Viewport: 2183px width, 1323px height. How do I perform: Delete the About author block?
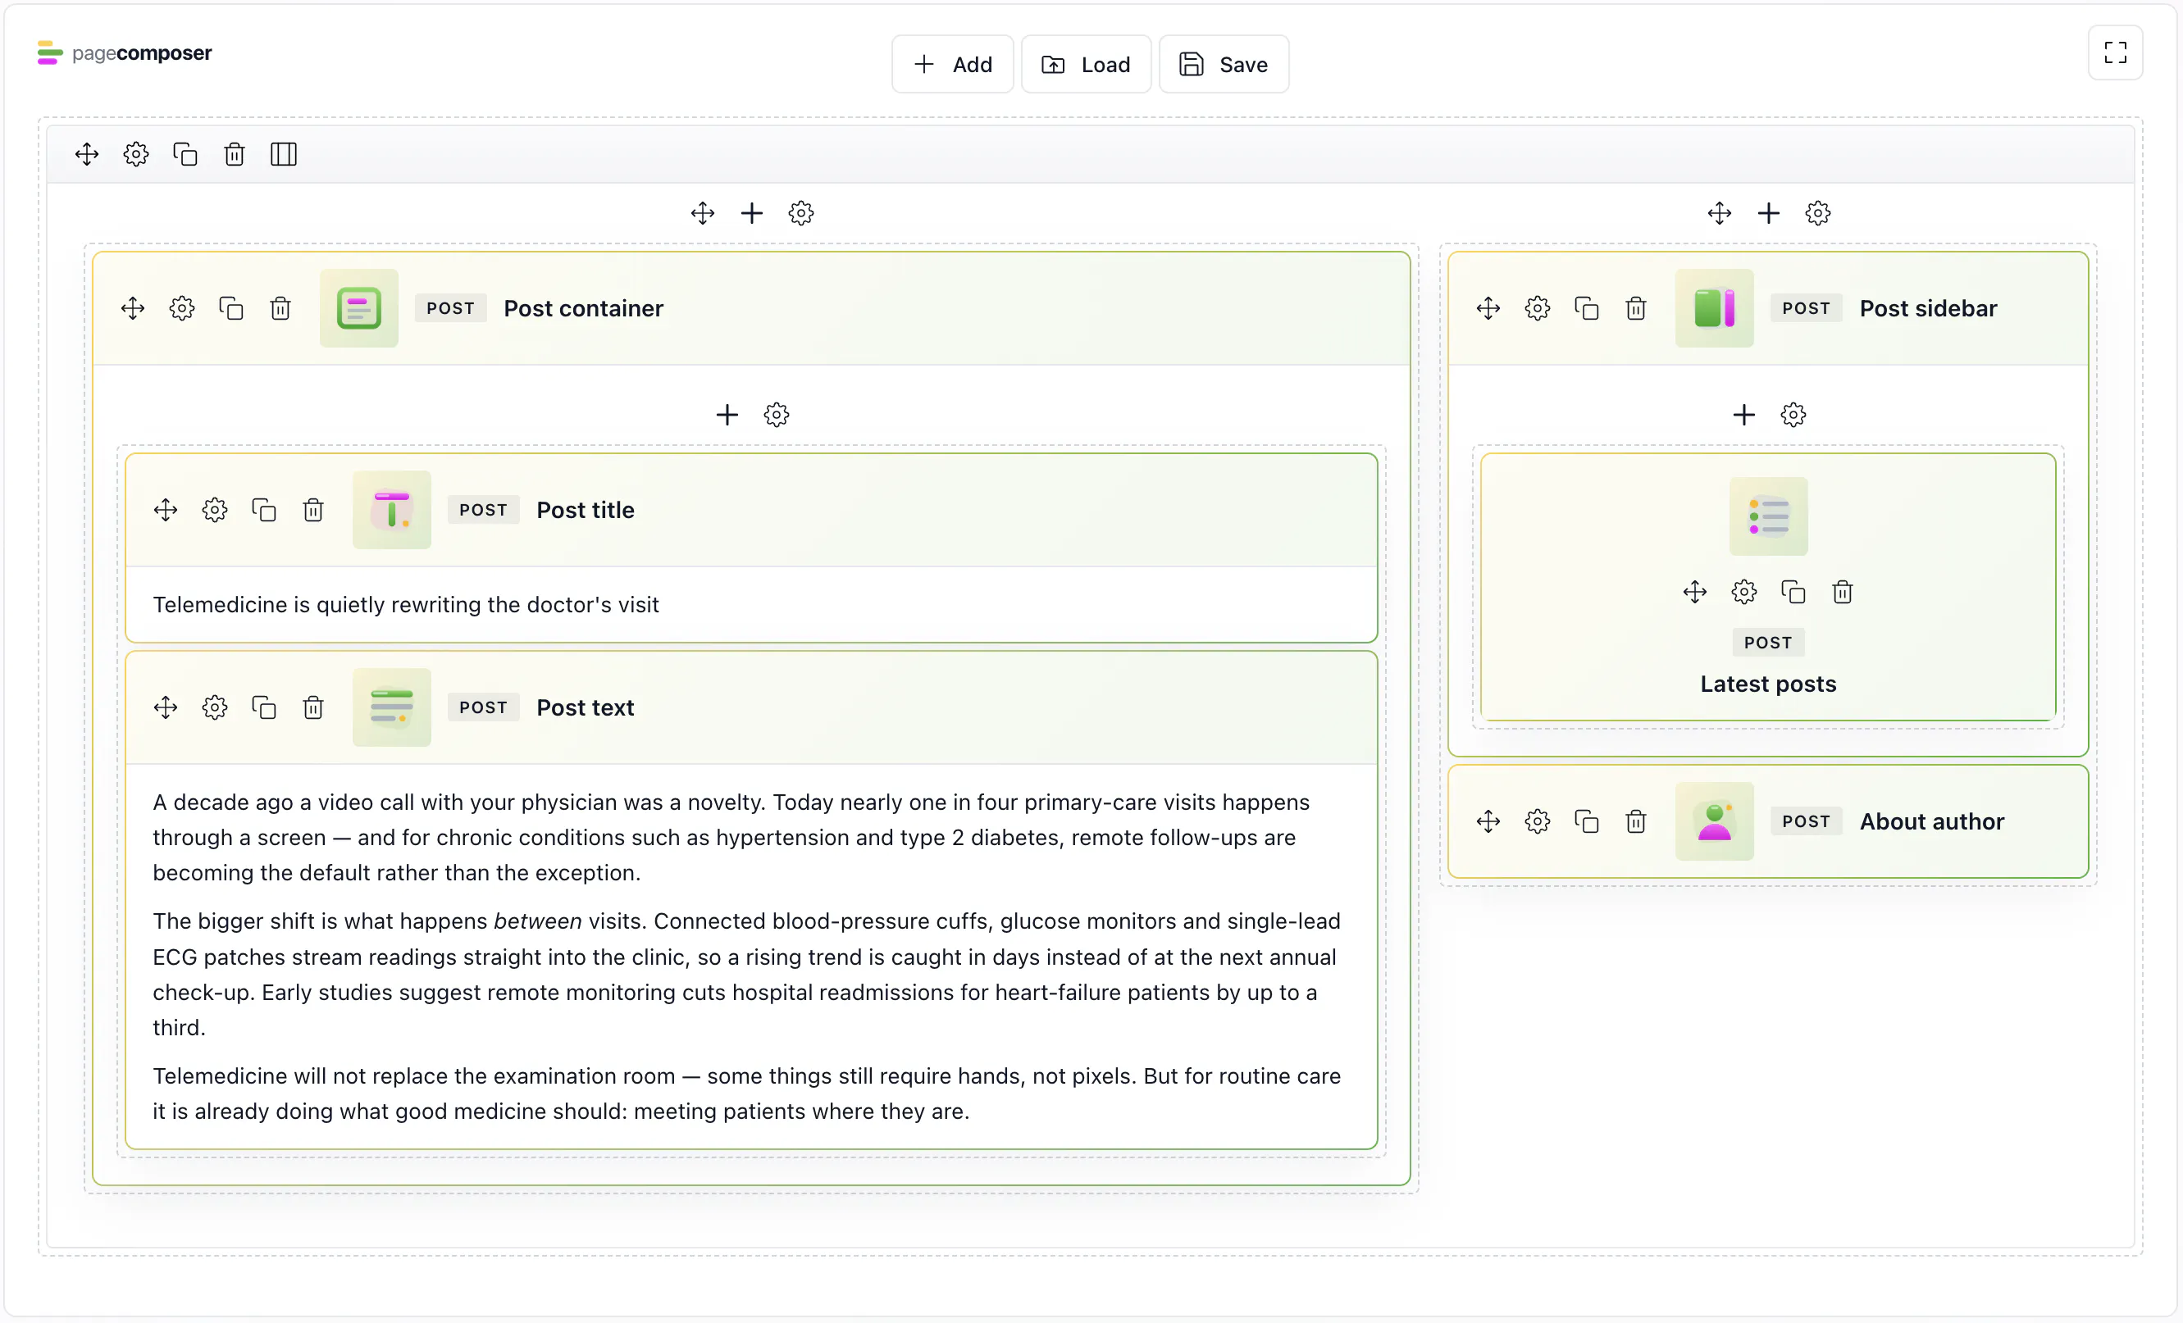coord(1635,822)
